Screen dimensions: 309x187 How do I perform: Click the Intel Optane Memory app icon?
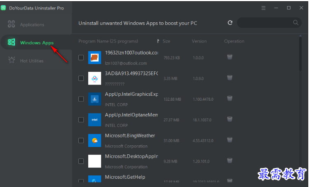coord(94,120)
